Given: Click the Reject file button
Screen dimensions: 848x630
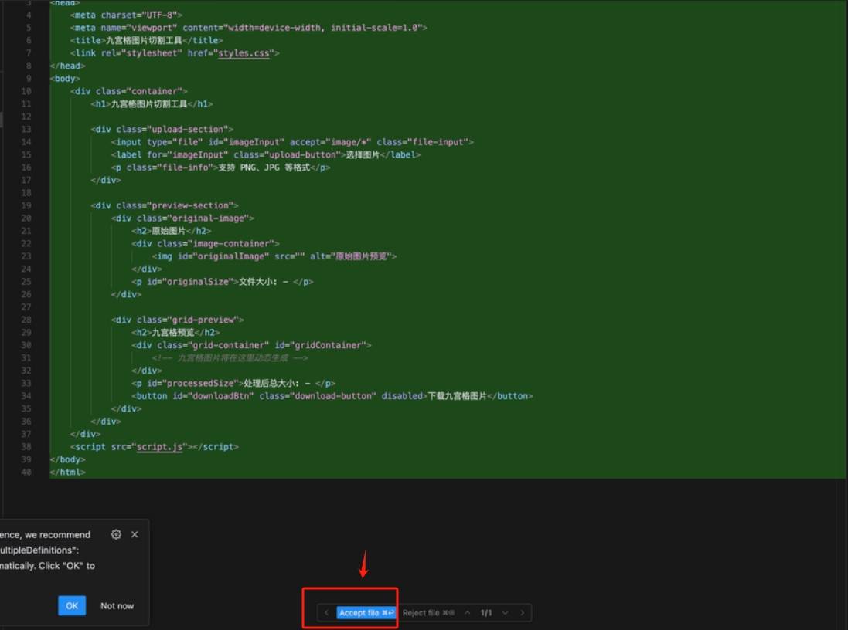Looking at the screenshot, I should click(428, 613).
